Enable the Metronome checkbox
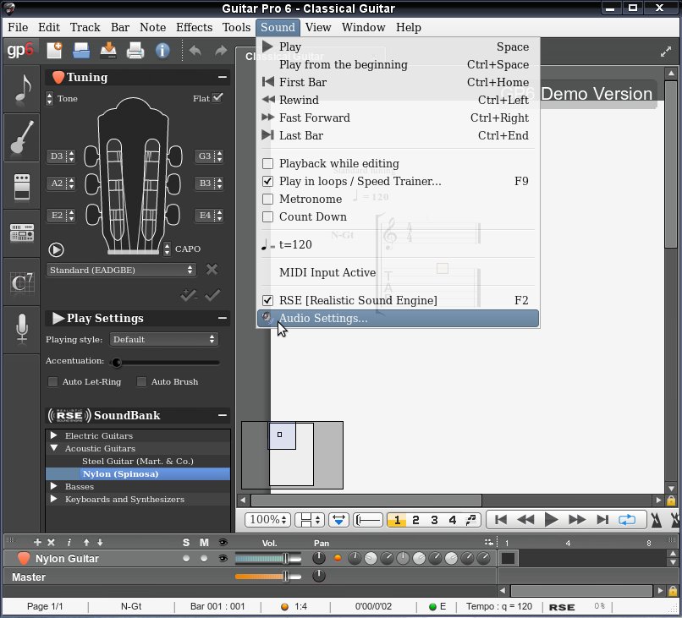This screenshot has width=682, height=618. 268,199
